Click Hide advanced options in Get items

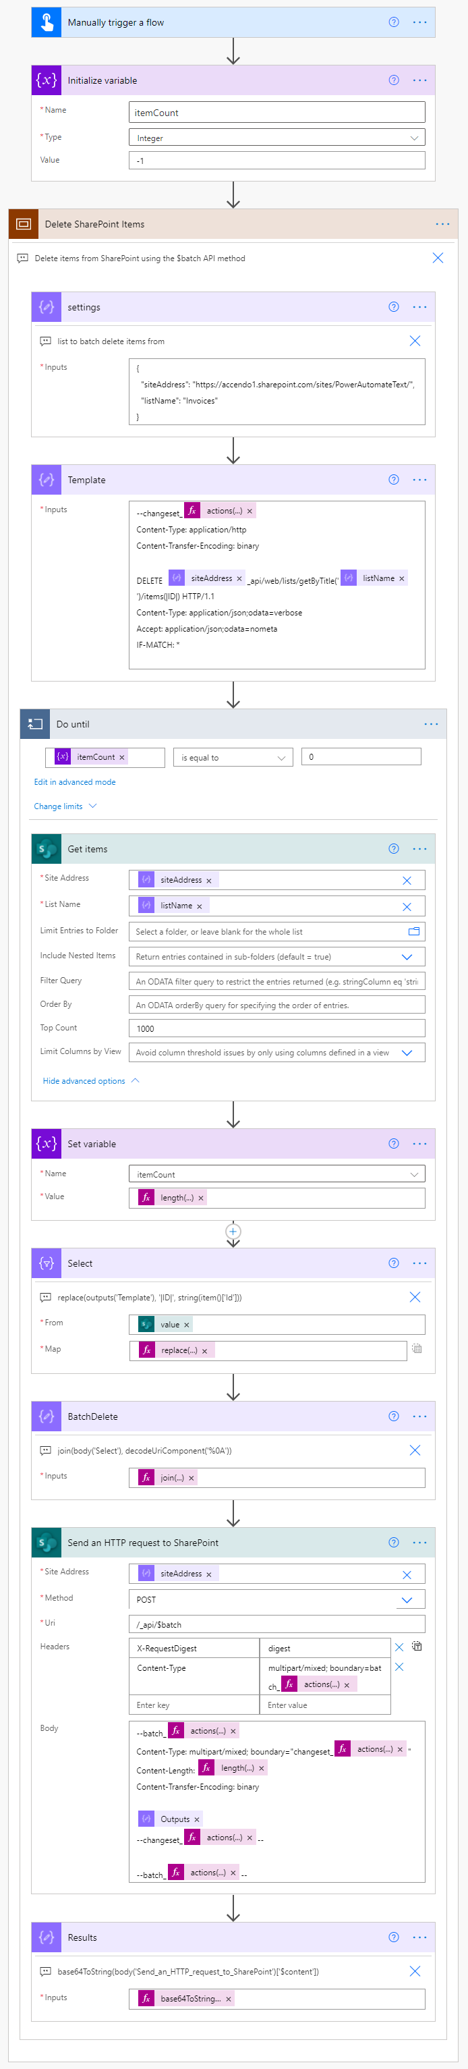point(88,1080)
